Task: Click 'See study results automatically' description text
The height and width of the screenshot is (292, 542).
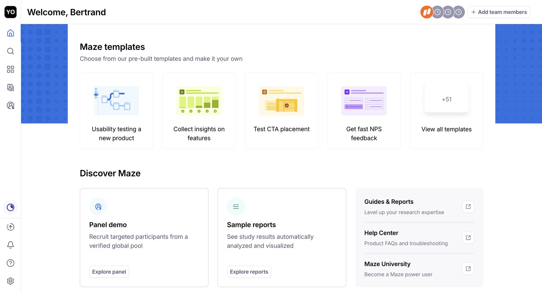Action: [x=270, y=241]
